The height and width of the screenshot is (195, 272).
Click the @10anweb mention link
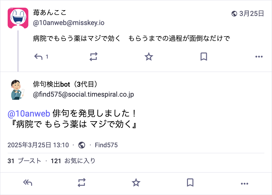click(29, 114)
